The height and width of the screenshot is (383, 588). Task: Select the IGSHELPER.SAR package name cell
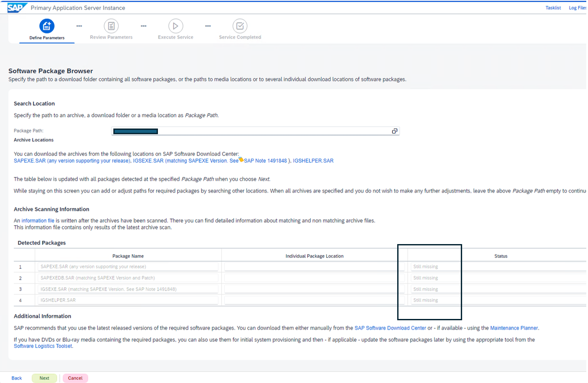(x=129, y=300)
